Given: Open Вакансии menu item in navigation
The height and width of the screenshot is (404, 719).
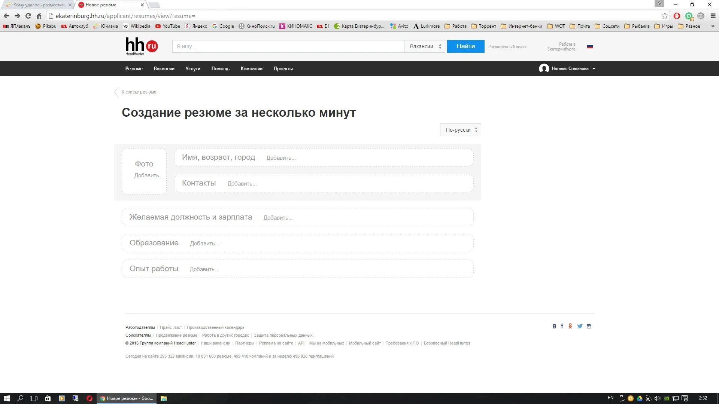Looking at the screenshot, I should point(164,68).
